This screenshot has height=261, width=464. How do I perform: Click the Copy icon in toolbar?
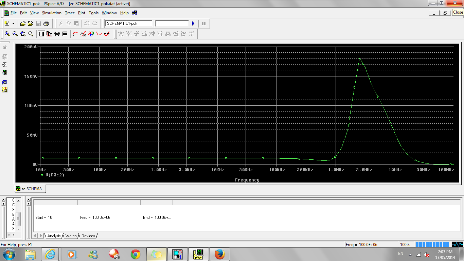68,23
